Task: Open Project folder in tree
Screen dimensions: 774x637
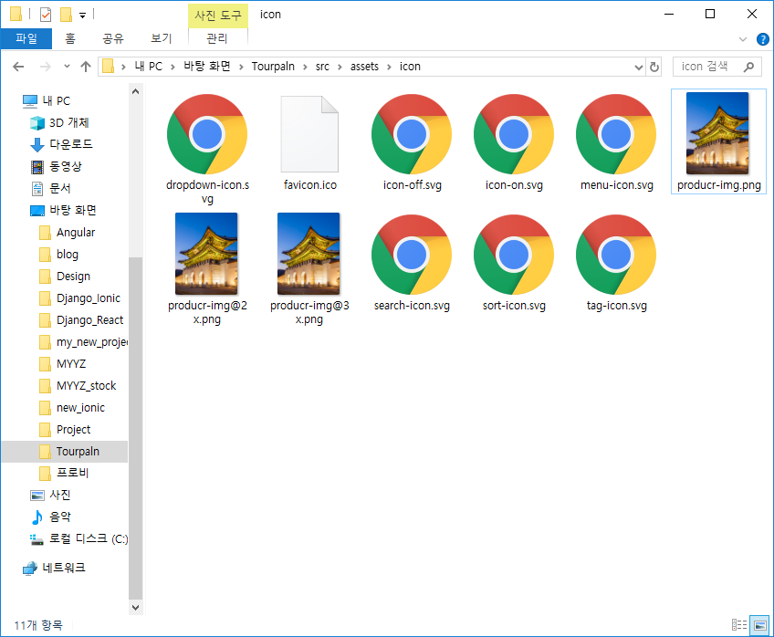Action: (65, 429)
